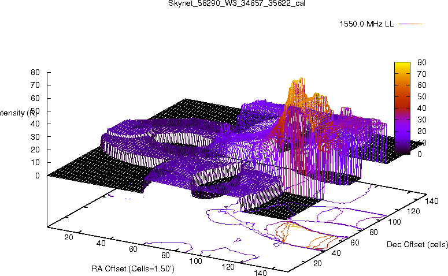Click the 40 tick on the RA Offset axis

click(101, 243)
